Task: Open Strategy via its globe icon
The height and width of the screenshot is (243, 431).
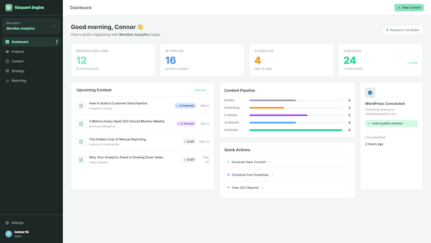Action: tap(7, 71)
